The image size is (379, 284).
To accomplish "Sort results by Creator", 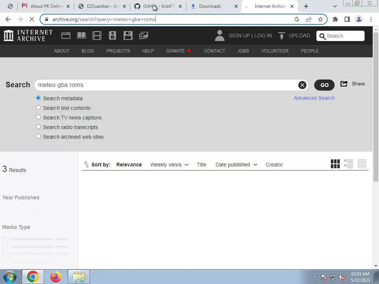I will click(x=274, y=165).
